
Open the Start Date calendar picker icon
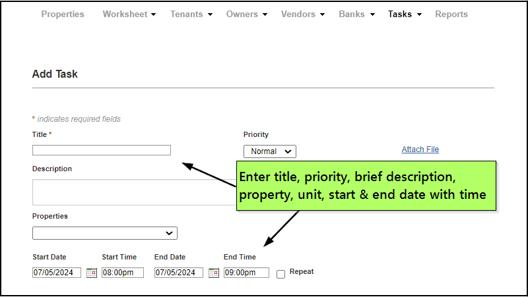pos(92,273)
